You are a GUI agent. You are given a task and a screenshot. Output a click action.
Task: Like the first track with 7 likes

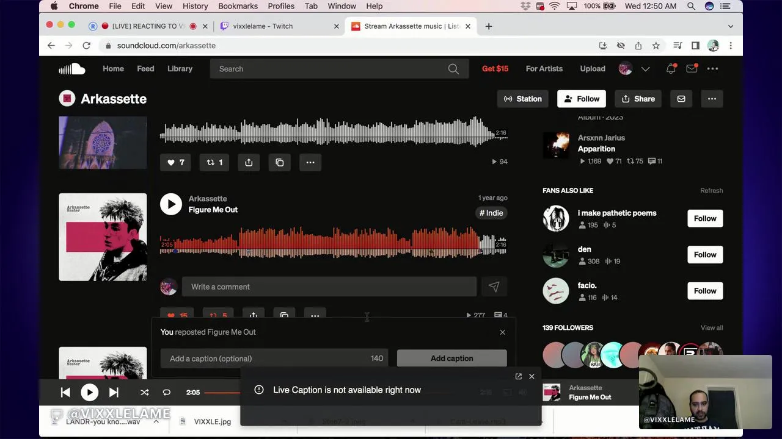click(x=175, y=162)
